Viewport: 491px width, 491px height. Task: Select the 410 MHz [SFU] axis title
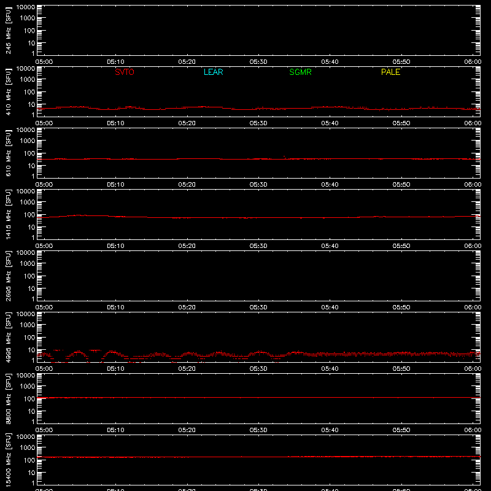[9, 91]
